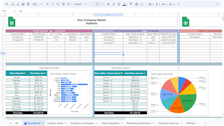The image size is (224, 126).
Task: Toggle italic formatting
Action: pos(114,4)
